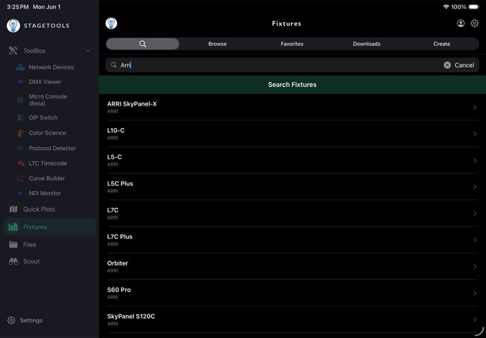Switch to the Browse tab
Screen dimensions: 486x338
[x=217, y=44]
